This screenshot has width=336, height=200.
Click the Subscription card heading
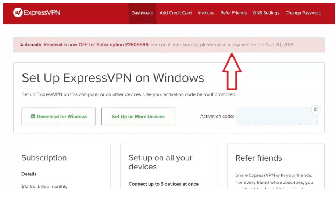(x=44, y=158)
